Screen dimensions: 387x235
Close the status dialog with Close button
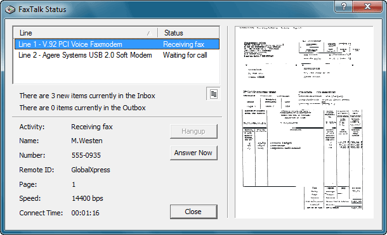[193, 212]
